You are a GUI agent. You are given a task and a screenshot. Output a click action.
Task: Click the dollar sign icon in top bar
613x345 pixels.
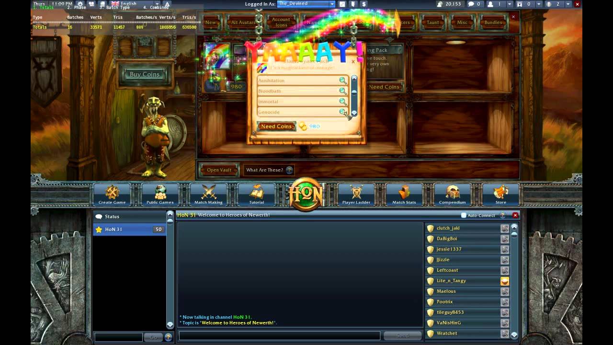click(364, 4)
